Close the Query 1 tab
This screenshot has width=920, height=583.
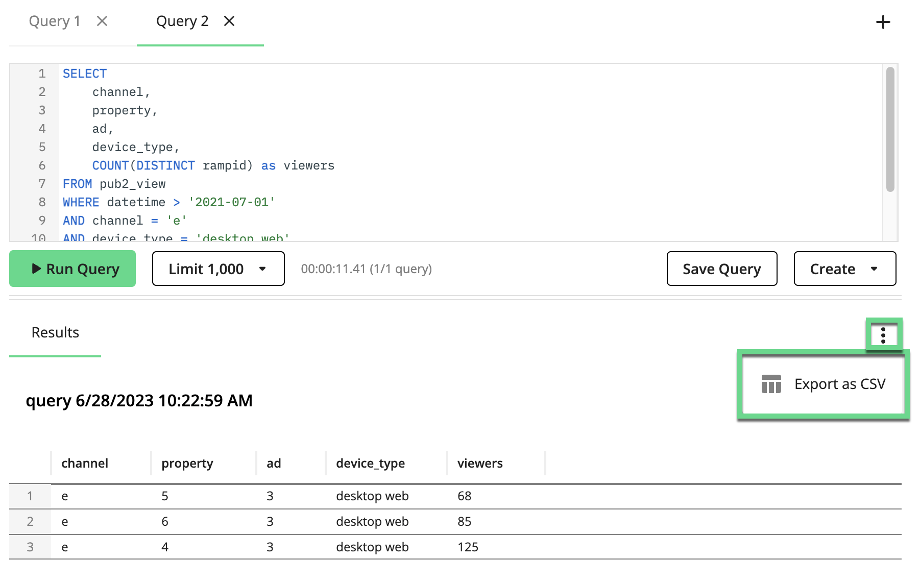coord(102,21)
